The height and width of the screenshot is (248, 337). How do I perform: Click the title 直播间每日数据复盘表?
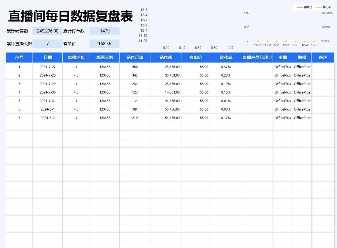(x=70, y=16)
